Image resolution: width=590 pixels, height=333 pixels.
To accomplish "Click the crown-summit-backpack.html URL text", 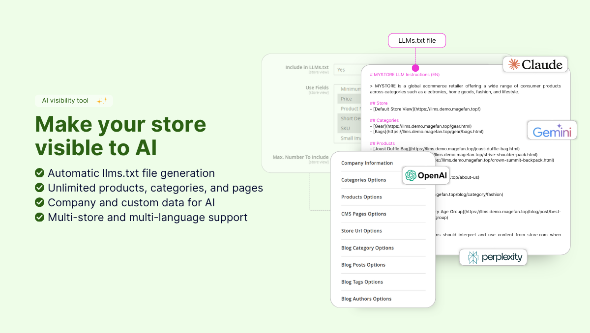I will click(494, 160).
